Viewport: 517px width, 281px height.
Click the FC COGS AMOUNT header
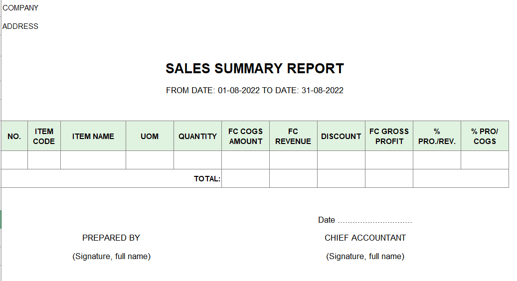click(246, 136)
